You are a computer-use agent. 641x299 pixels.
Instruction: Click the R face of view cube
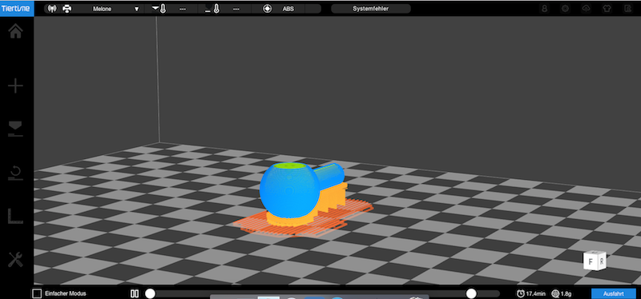click(x=602, y=261)
